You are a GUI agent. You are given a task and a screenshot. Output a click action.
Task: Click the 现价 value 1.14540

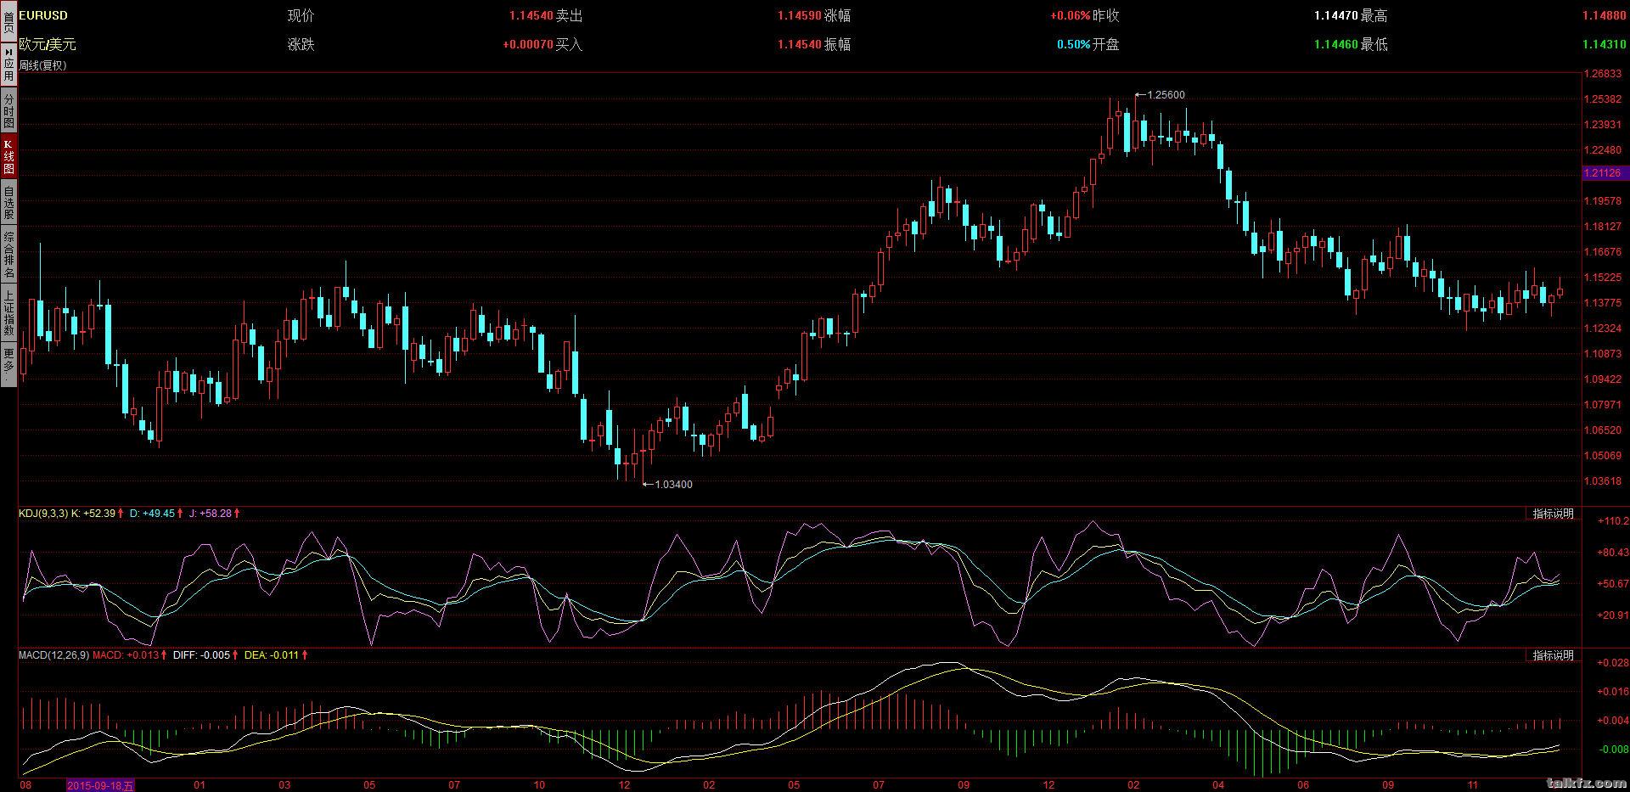(531, 15)
